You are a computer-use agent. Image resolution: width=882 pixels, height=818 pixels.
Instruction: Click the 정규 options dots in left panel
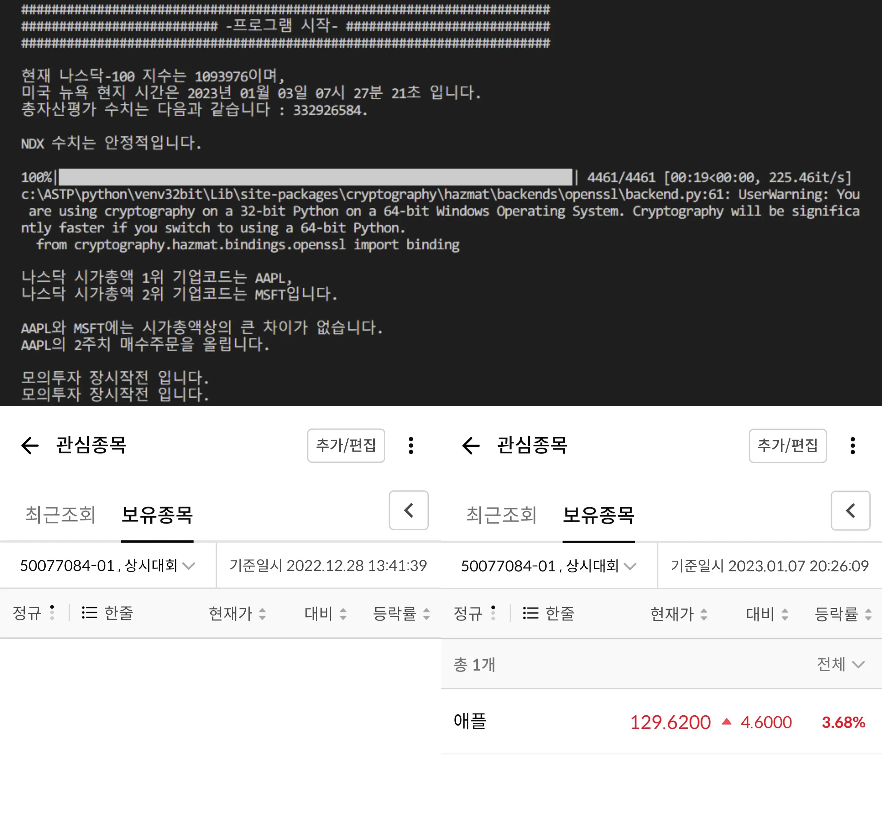click(52, 613)
